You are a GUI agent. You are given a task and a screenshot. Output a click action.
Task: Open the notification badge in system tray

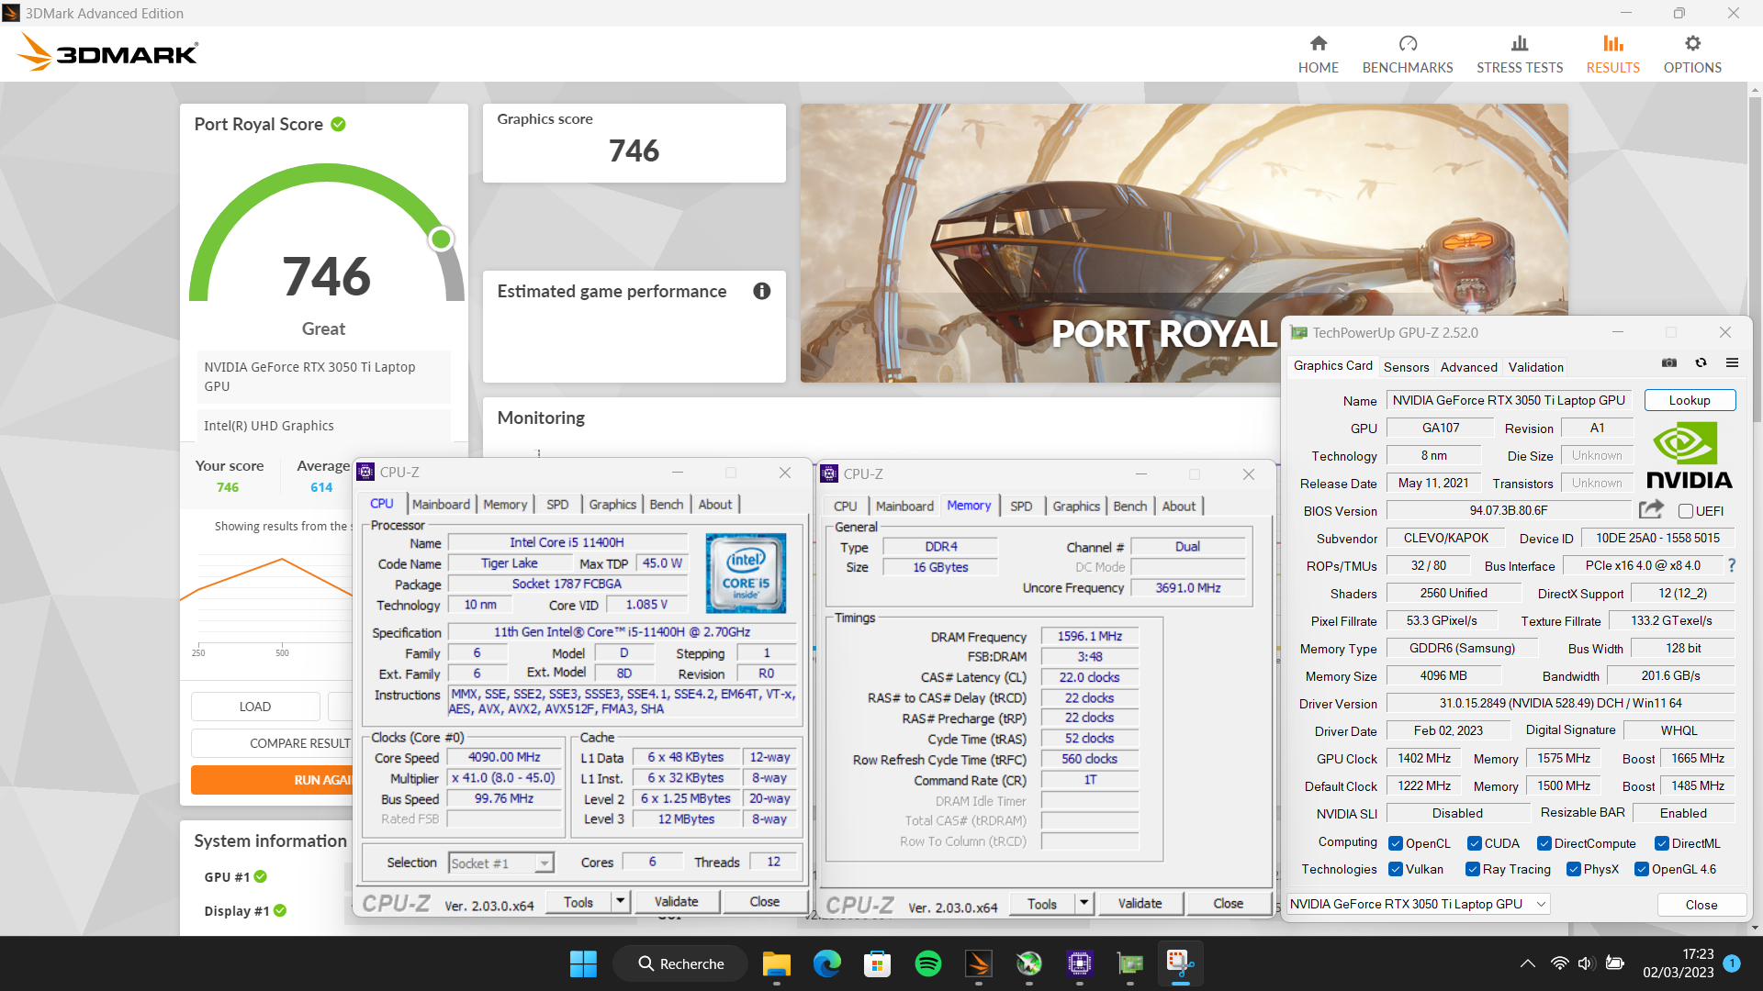1732,963
